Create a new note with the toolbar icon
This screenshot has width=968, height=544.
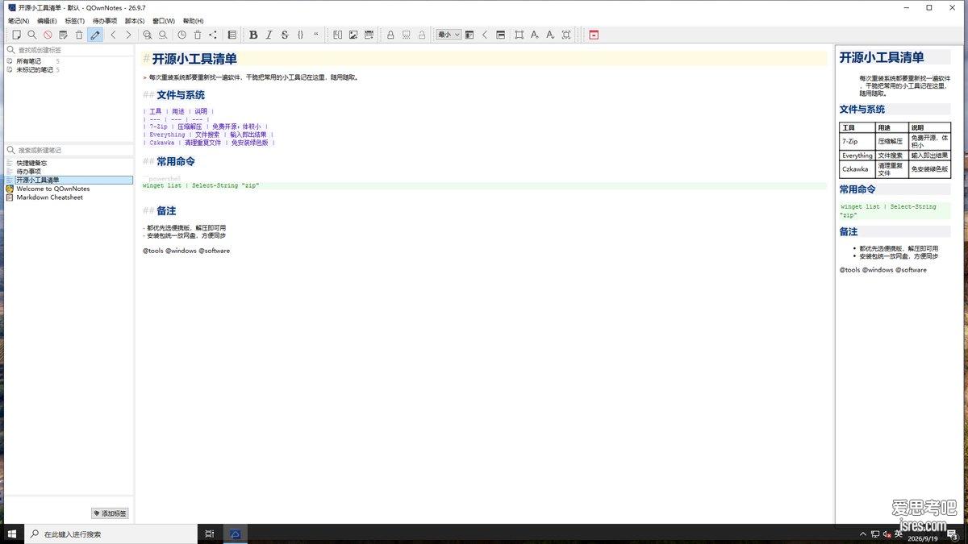click(x=16, y=35)
